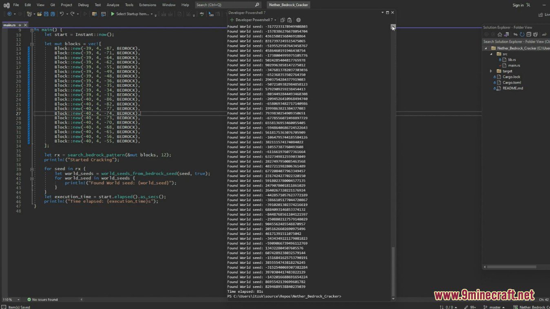
Task: Collapse the Nether_Bedrock_Cracker root folder
Action: click(x=486, y=48)
